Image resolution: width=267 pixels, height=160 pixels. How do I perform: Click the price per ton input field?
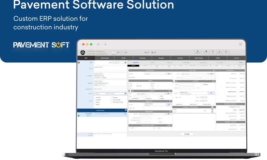tap(241, 107)
